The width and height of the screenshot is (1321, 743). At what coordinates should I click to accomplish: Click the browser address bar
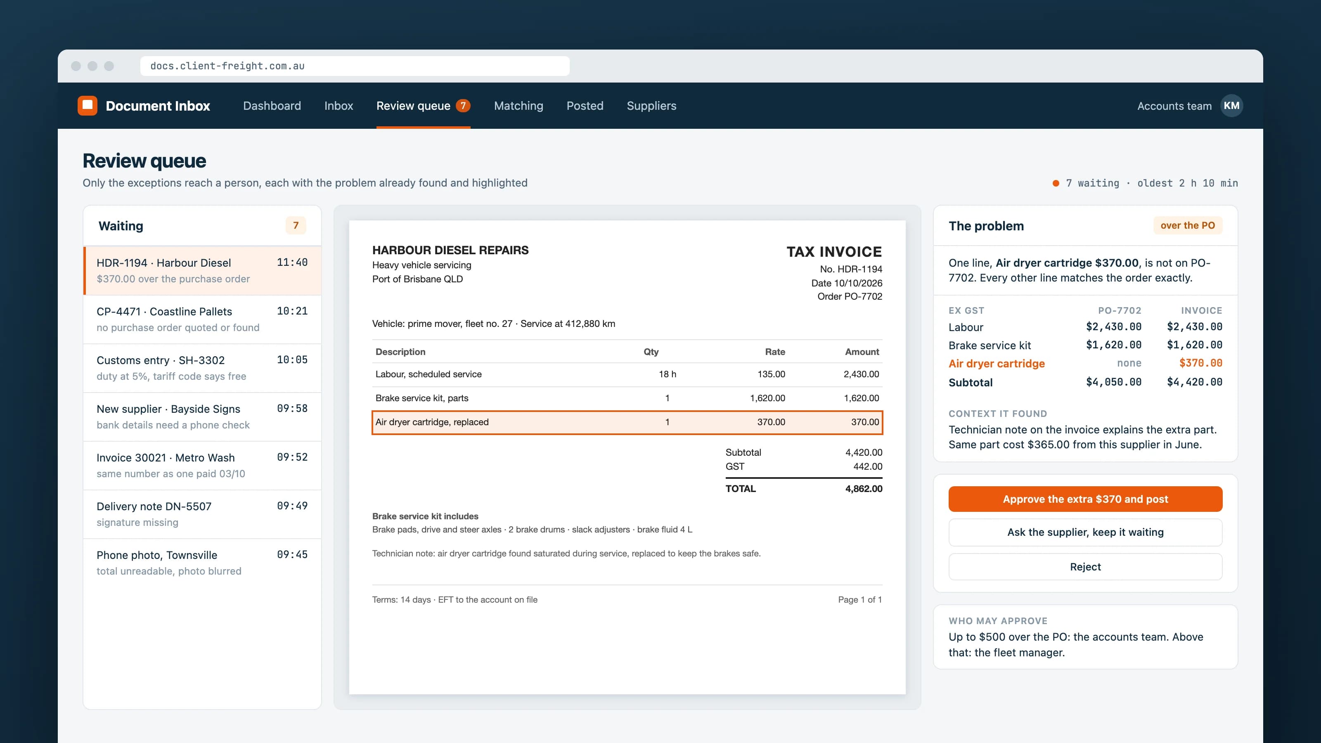click(355, 66)
